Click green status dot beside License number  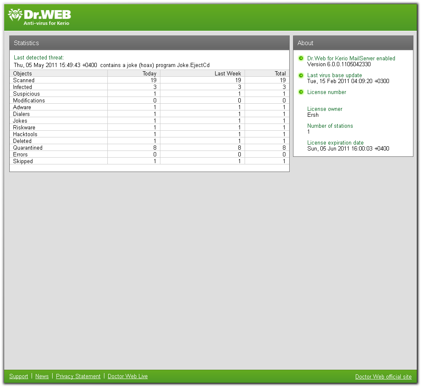click(x=301, y=92)
